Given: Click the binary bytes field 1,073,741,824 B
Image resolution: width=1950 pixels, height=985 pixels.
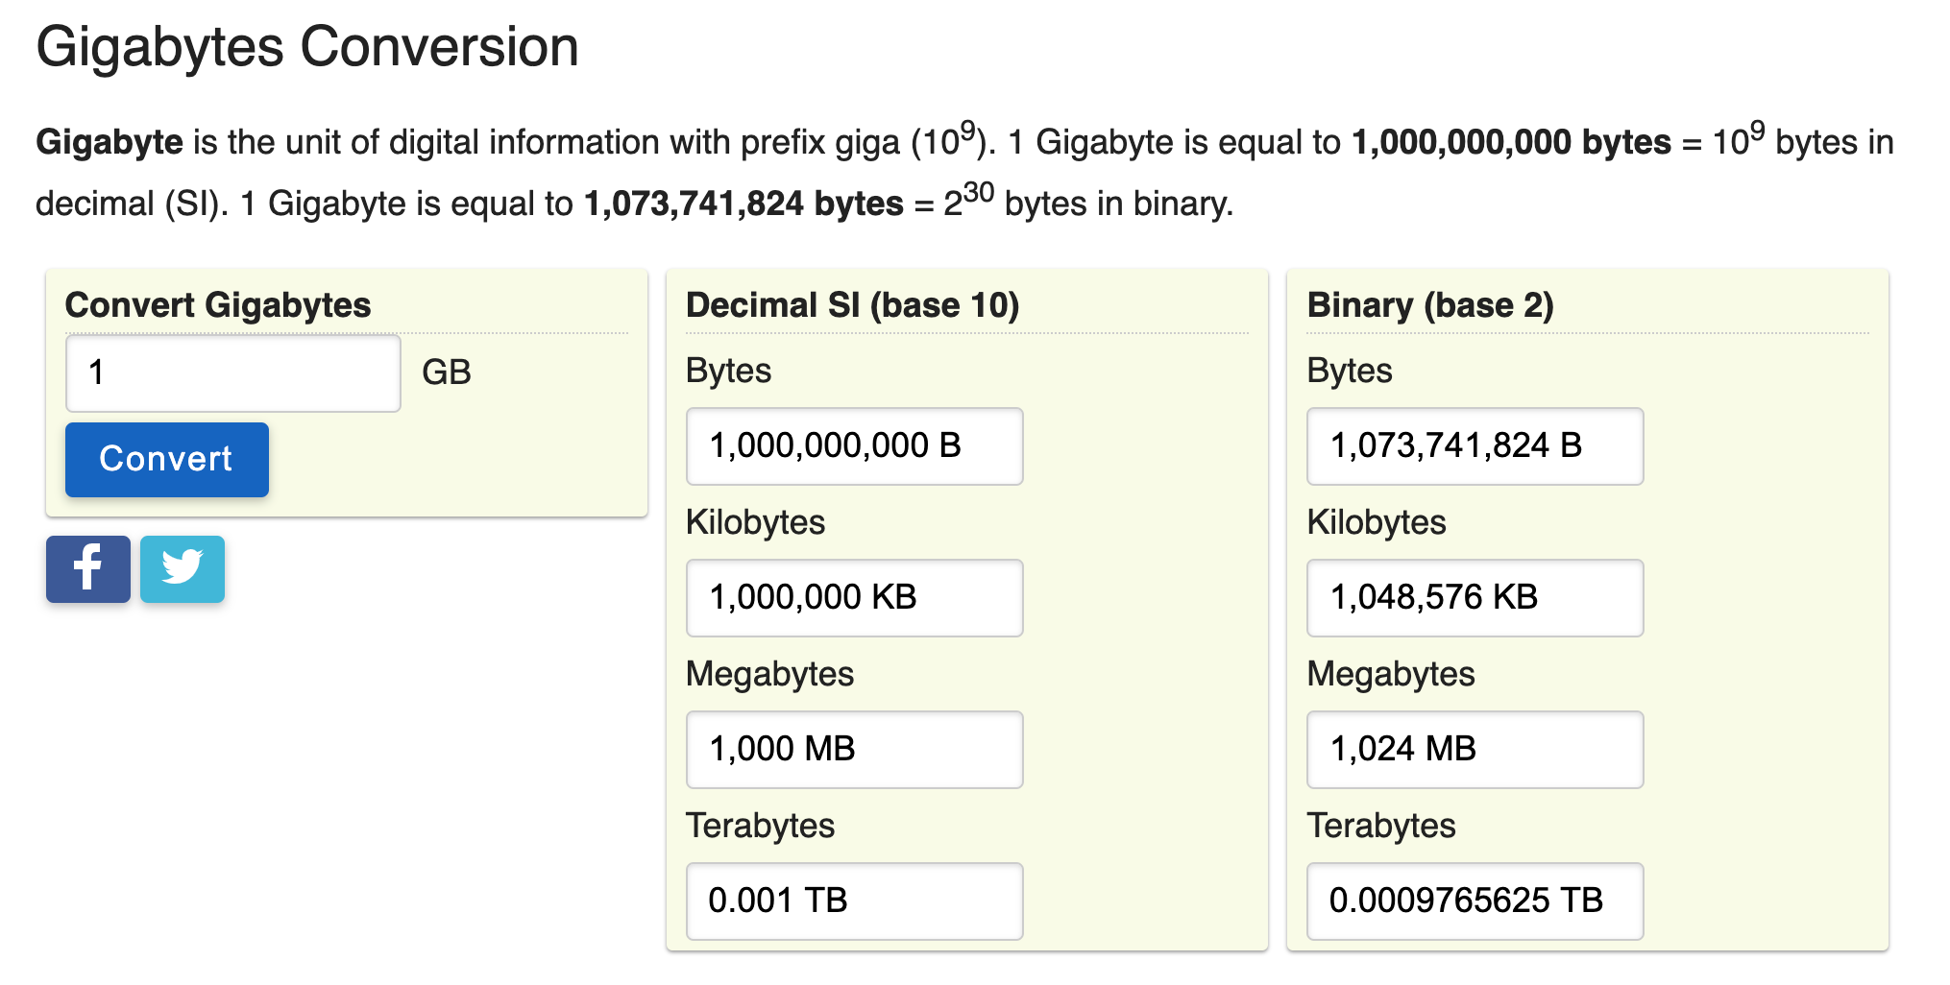Looking at the screenshot, I should 1474,446.
